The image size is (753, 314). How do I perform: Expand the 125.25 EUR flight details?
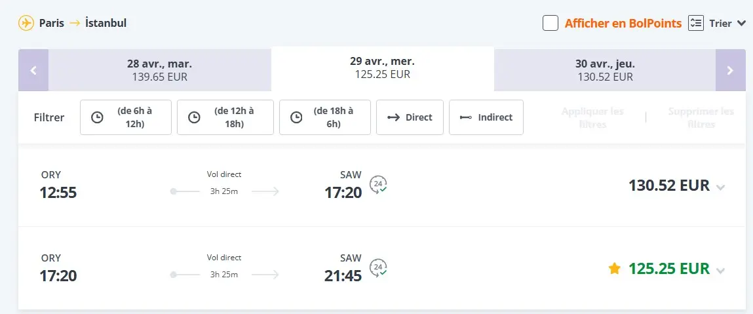[x=721, y=269]
